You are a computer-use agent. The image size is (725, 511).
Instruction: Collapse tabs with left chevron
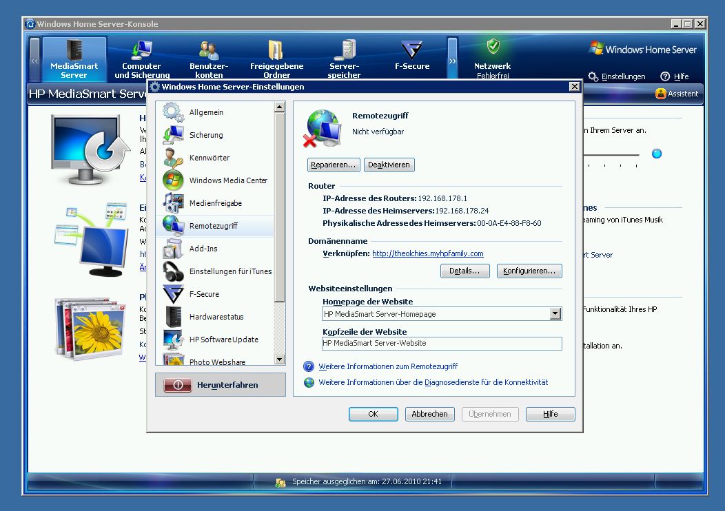pyautogui.click(x=34, y=61)
